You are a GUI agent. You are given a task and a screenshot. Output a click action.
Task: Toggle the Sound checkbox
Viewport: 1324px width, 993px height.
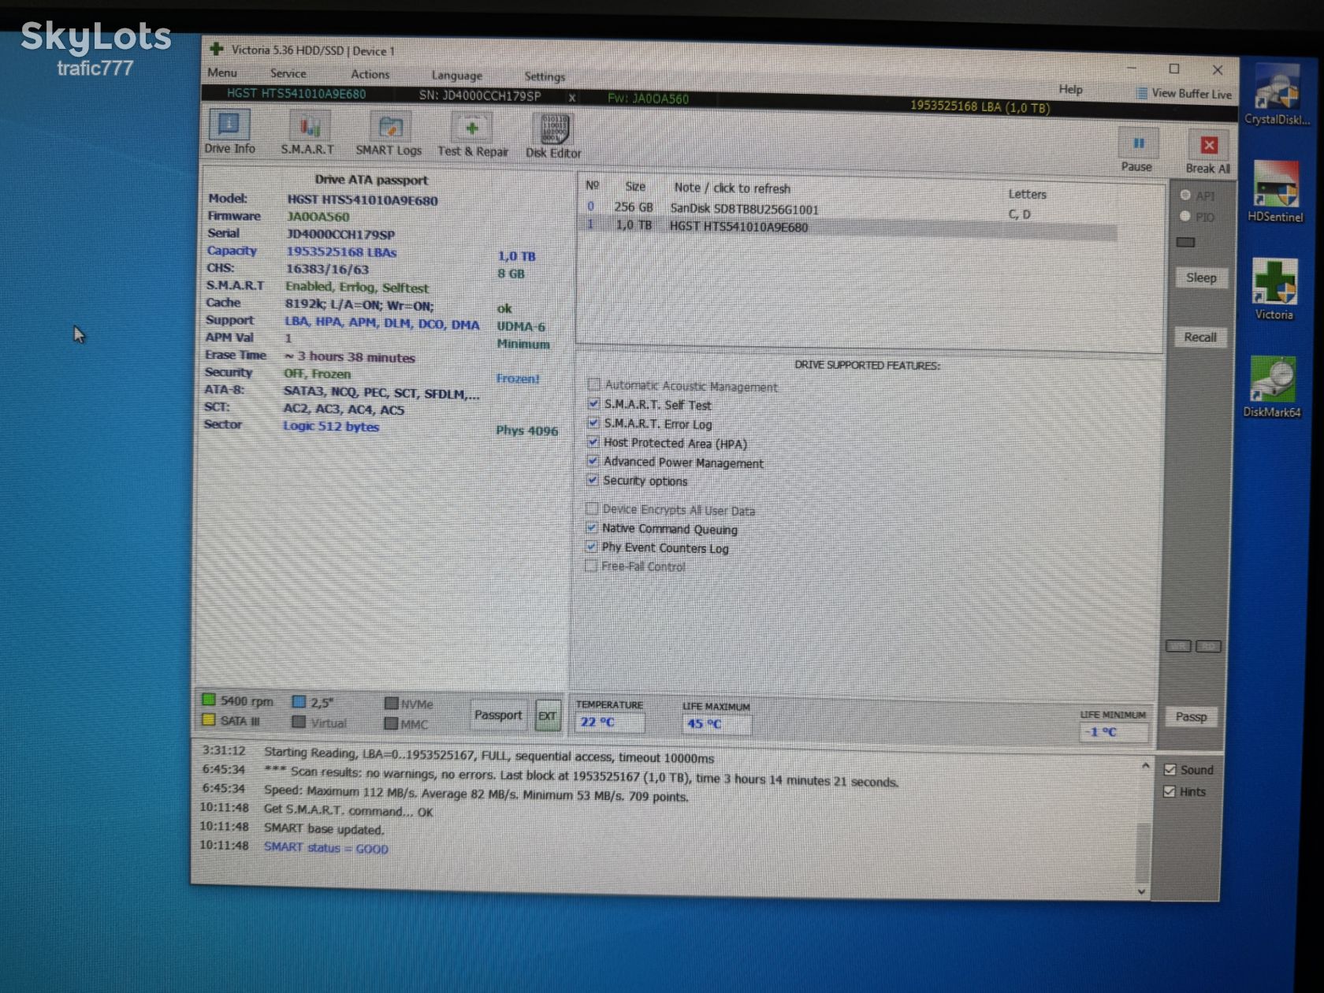pyautogui.click(x=1170, y=770)
